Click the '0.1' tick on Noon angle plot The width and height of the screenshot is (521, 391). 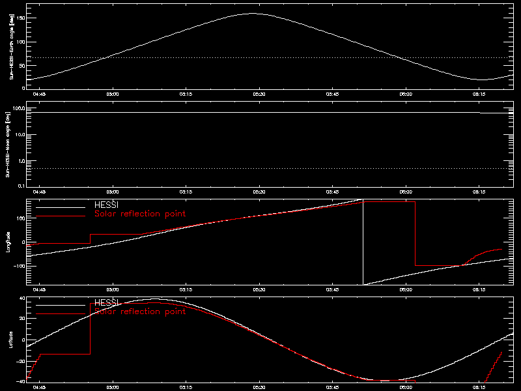click(x=21, y=186)
